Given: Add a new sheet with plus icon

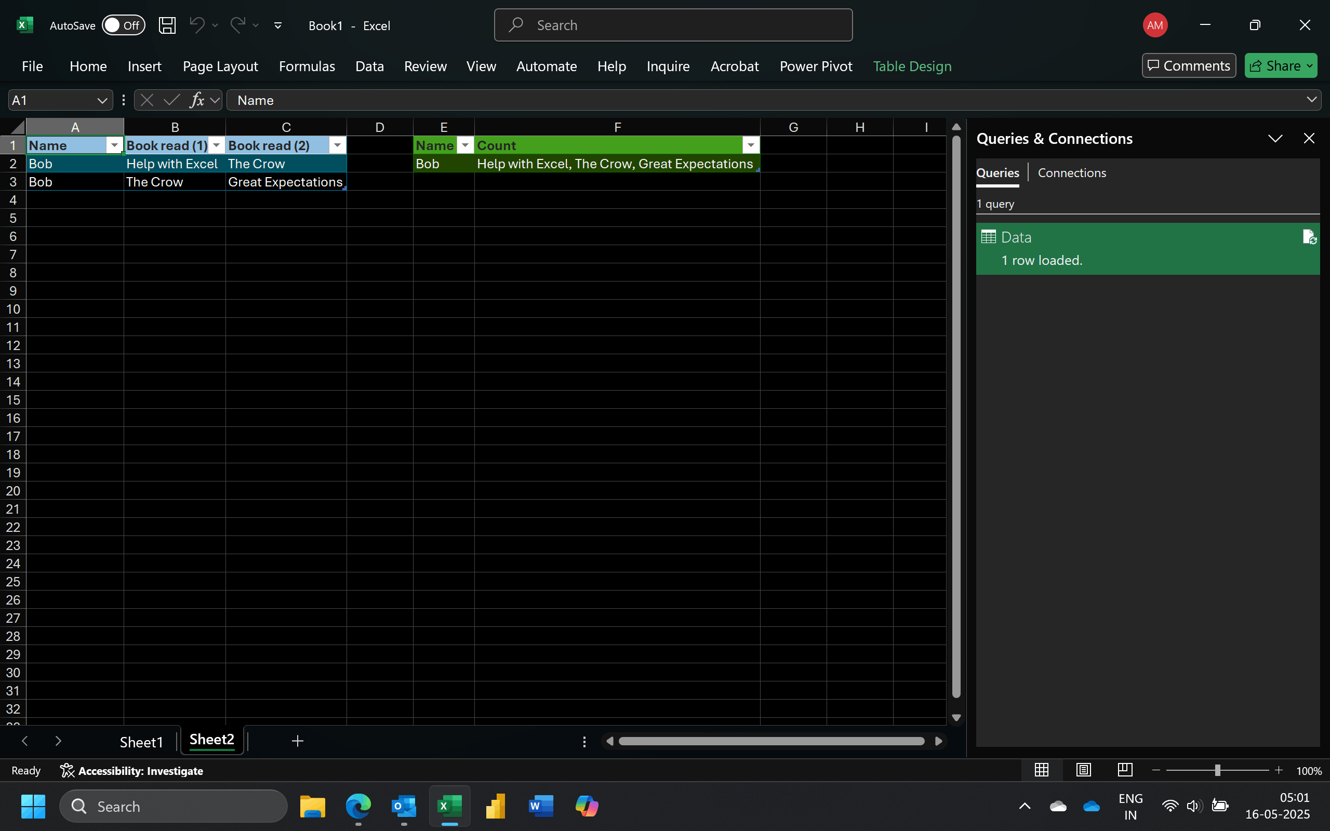Looking at the screenshot, I should click(x=297, y=742).
